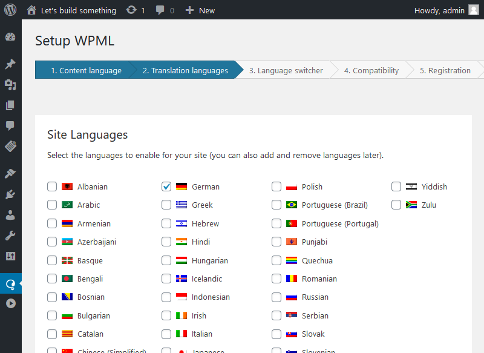Check the Portuguese (Portugal) checkbox
The height and width of the screenshot is (353, 484).
[276, 223]
